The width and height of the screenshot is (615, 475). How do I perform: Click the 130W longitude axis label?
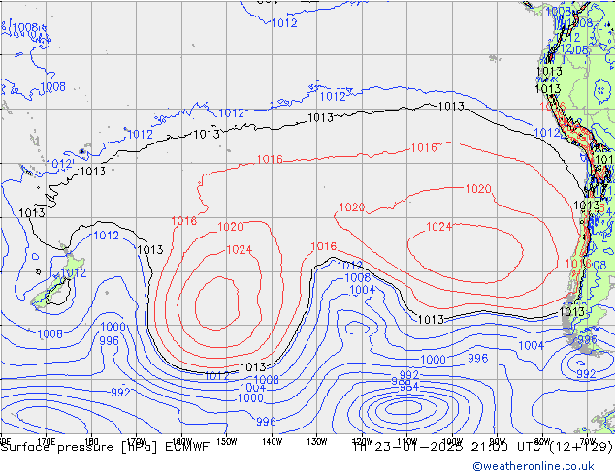point(317,441)
